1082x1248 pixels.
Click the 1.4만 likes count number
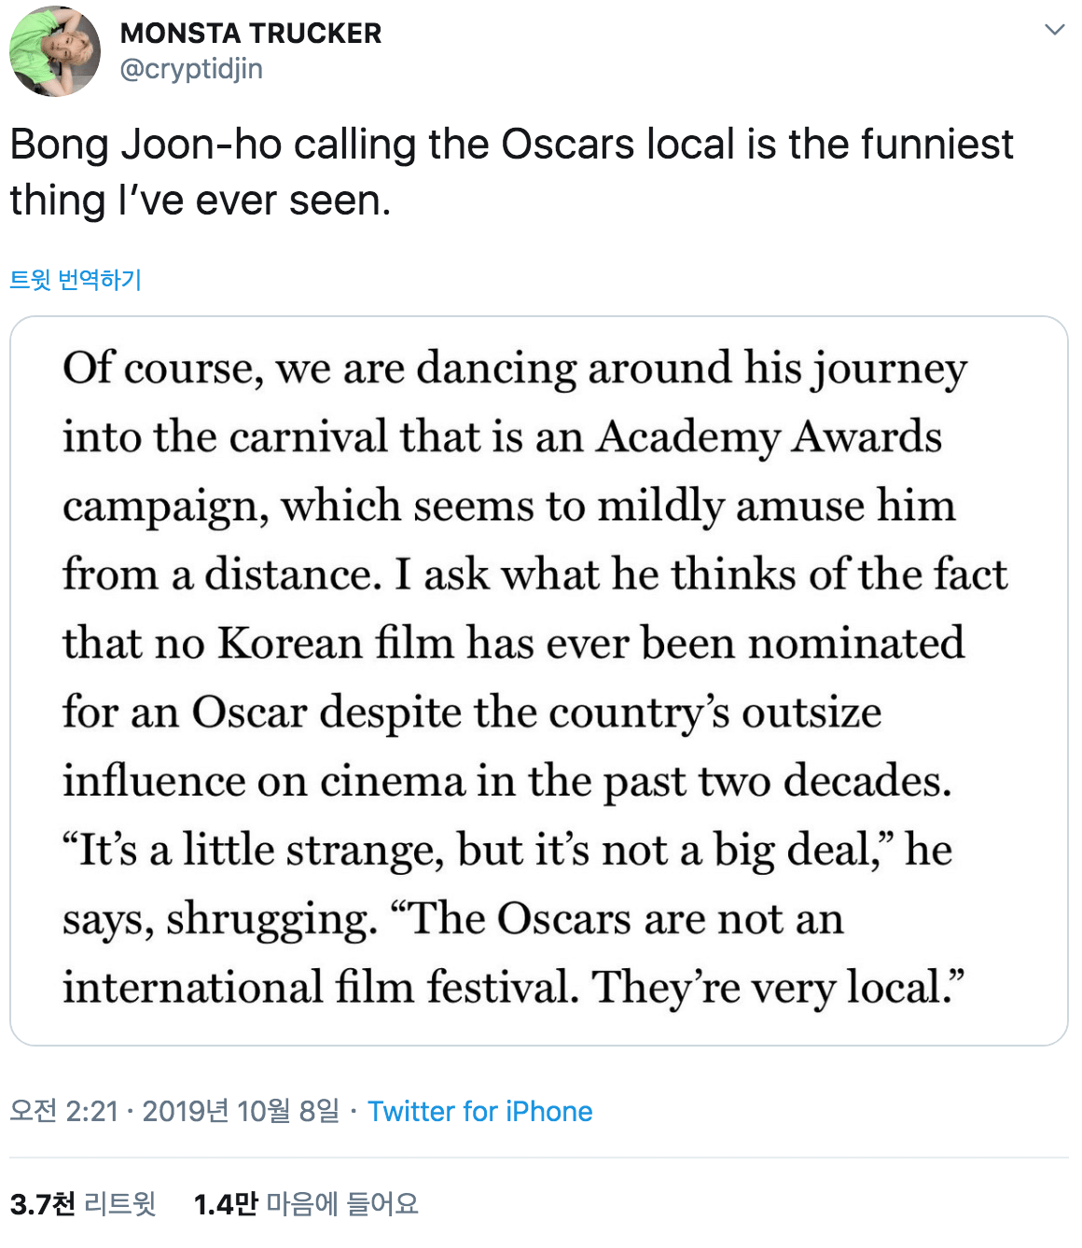point(226,1204)
